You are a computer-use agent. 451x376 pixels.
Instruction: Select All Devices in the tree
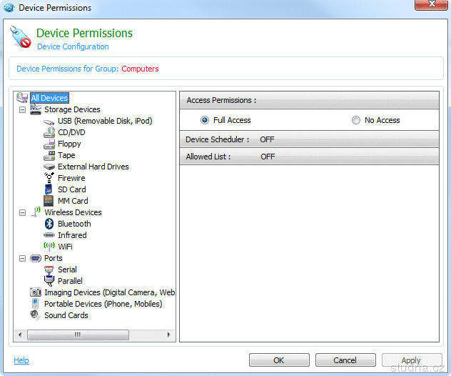pyautogui.click(x=49, y=98)
